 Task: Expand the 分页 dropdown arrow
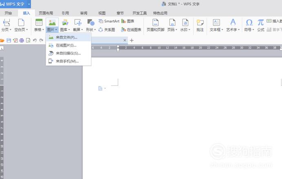coord(11,29)
